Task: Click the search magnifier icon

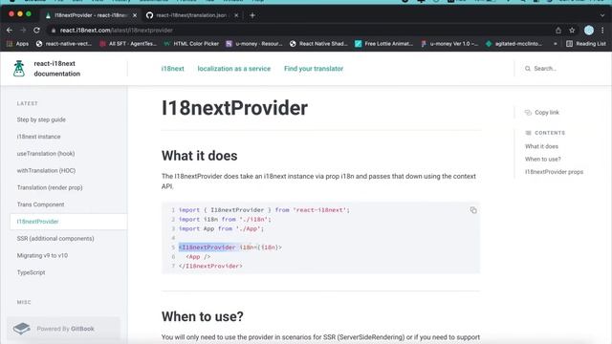Action: pyautogui.click(x=528, y=69)
